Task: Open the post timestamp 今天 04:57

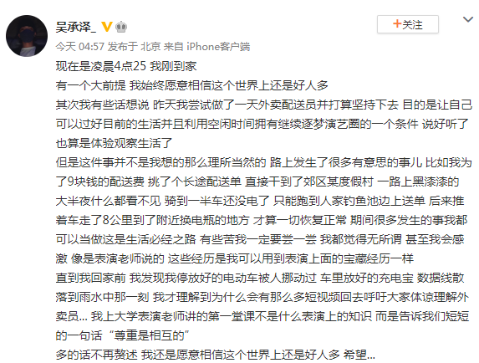Action: (80, 47)
